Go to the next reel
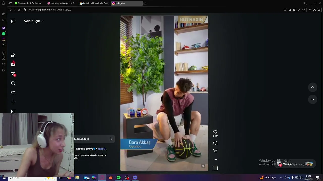The width and height of the screenshot is (323, 181). (313, 99)
